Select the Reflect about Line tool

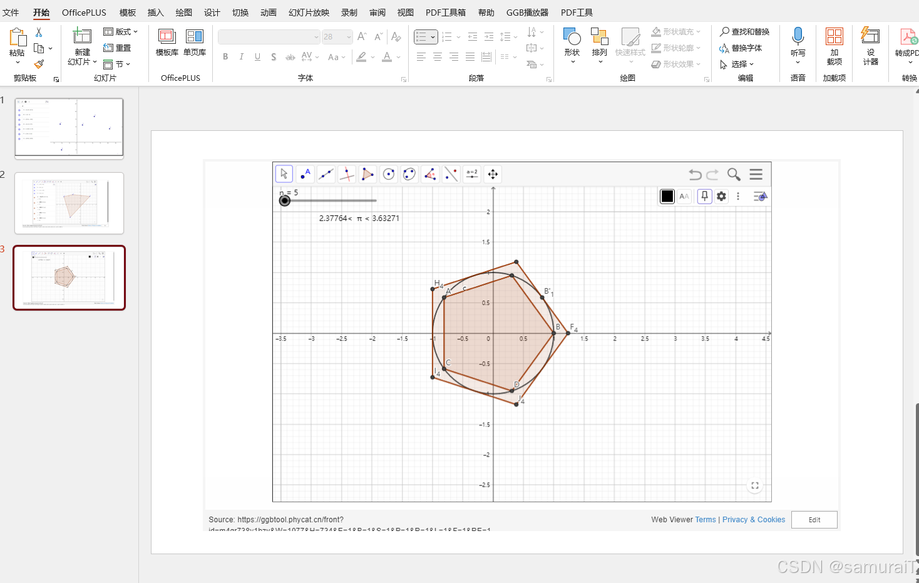451,174
